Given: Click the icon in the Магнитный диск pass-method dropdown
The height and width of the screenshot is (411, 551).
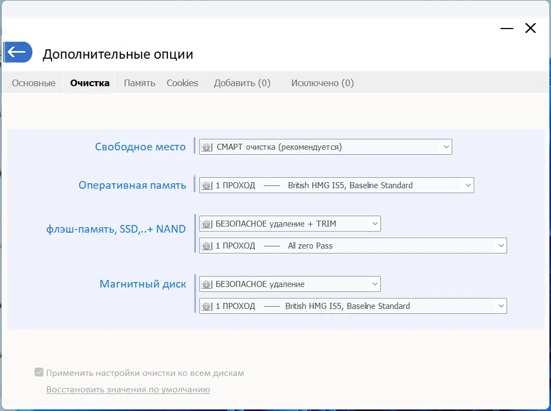Looking at the screenshot, I should click(207, 306).
